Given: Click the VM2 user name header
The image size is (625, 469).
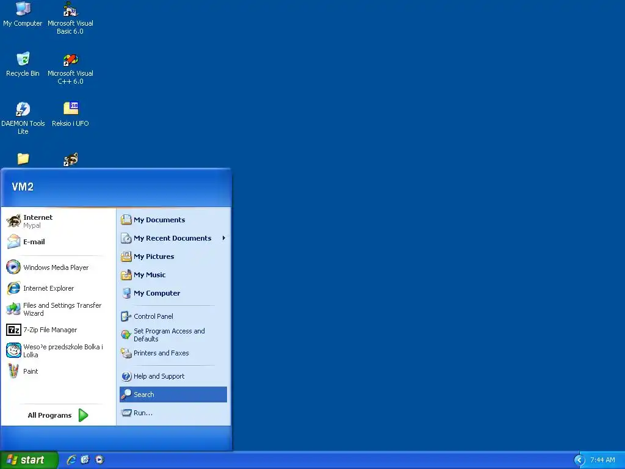Looking at the screenshot, I should [x=23, y=187].
